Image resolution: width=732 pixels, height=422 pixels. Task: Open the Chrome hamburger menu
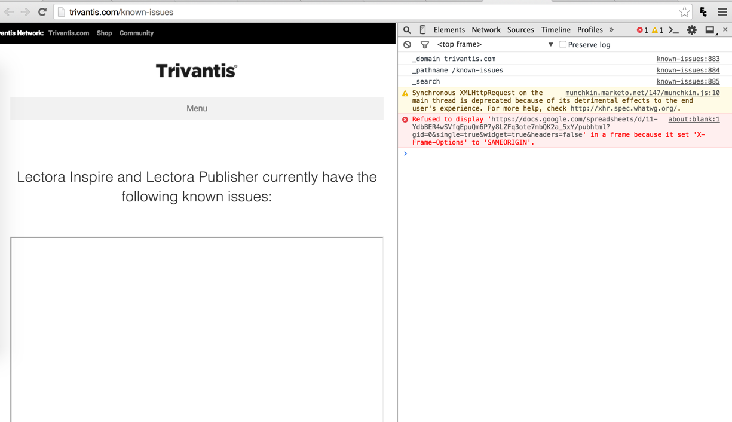pyautogui.click(x=722, y=12)
